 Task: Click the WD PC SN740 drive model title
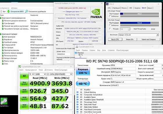click(122, 61)
